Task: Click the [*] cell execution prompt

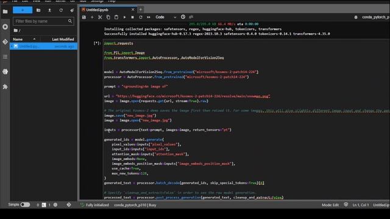Action: 97,43
